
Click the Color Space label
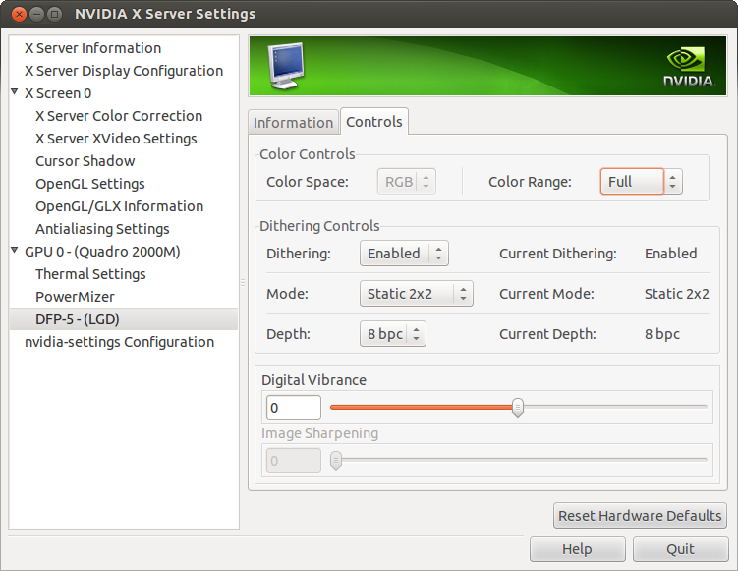pyautogui.click(x=308, y=182)
